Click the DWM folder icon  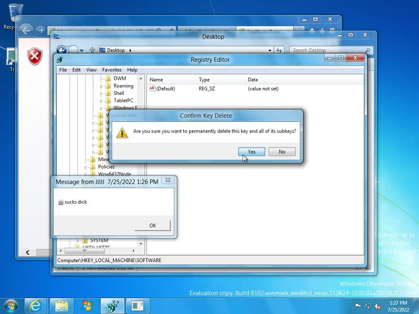[108, 78]
